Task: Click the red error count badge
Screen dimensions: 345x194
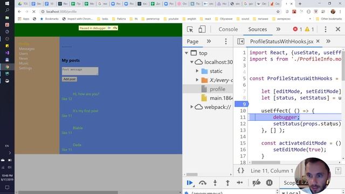Action: [x=297, y=29]
